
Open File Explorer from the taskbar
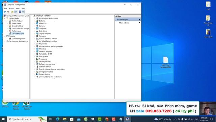point(65,119)
